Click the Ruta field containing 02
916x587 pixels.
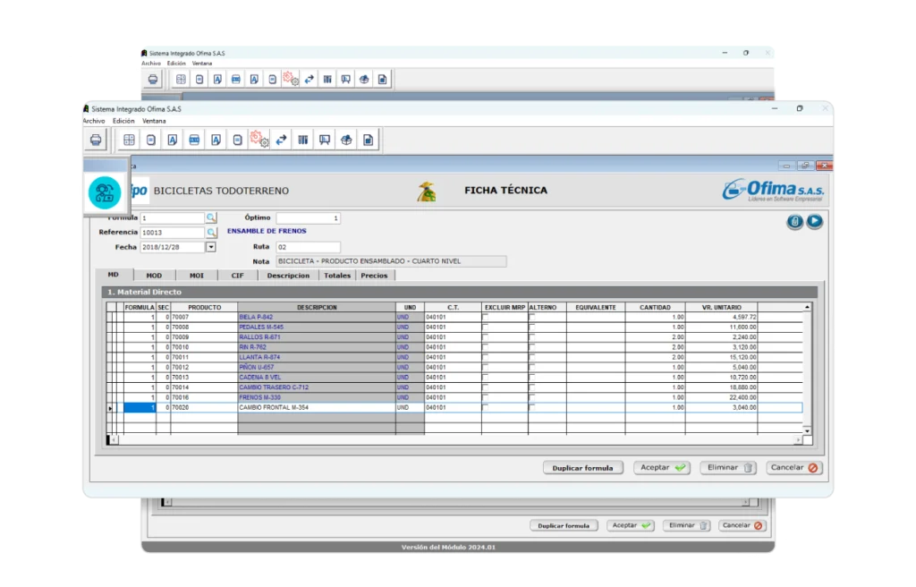click(308, 247)
